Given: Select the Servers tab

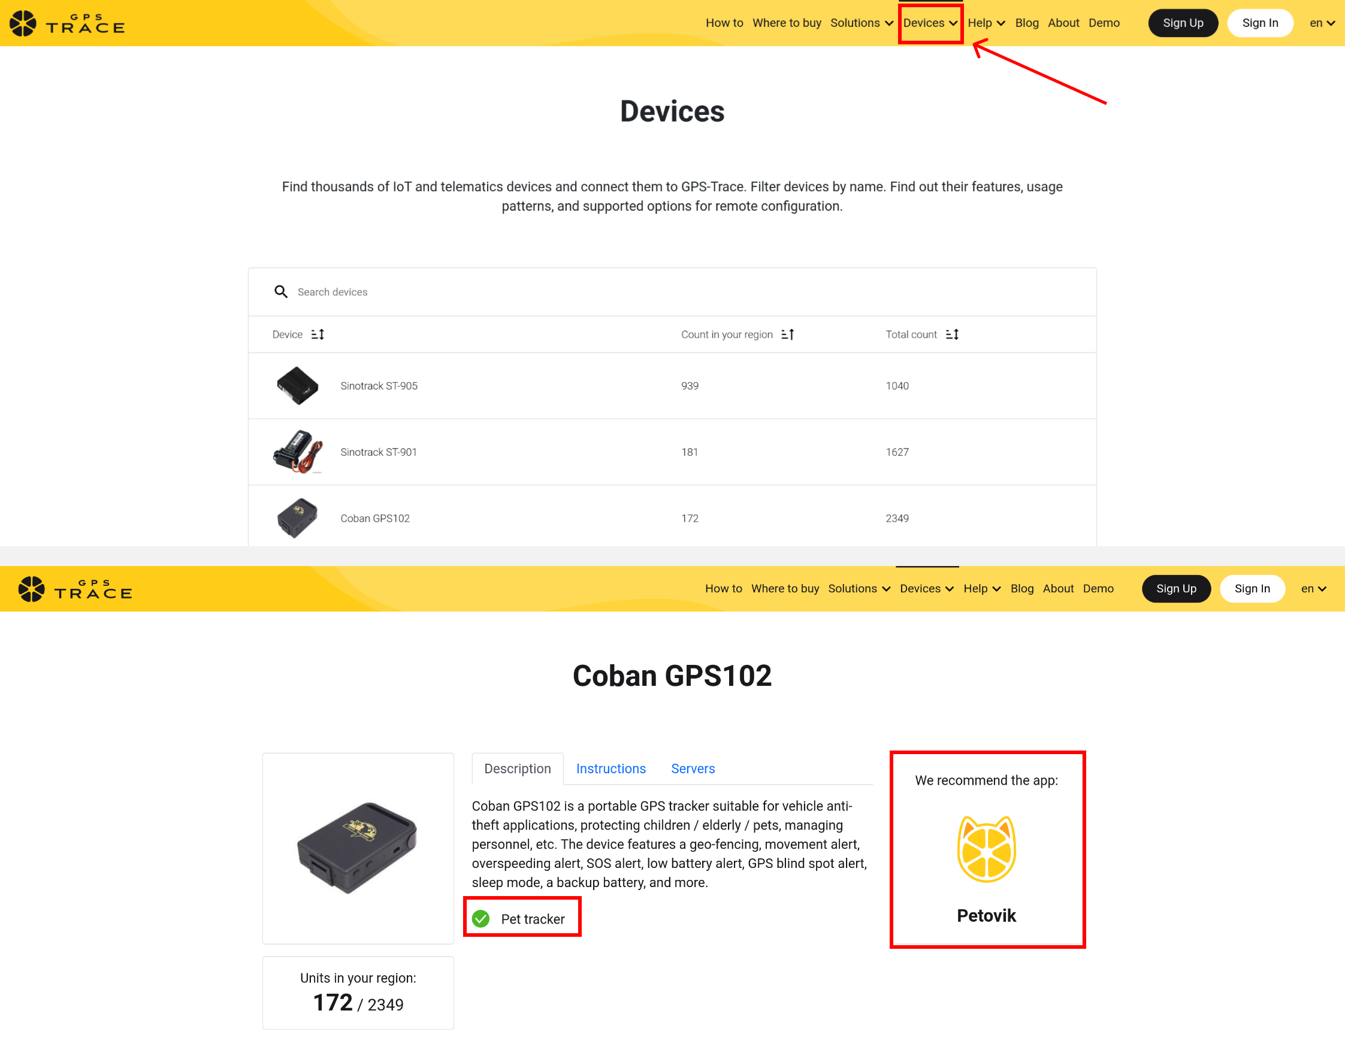Looking at the screenshot, I should [x=694, y=768].
